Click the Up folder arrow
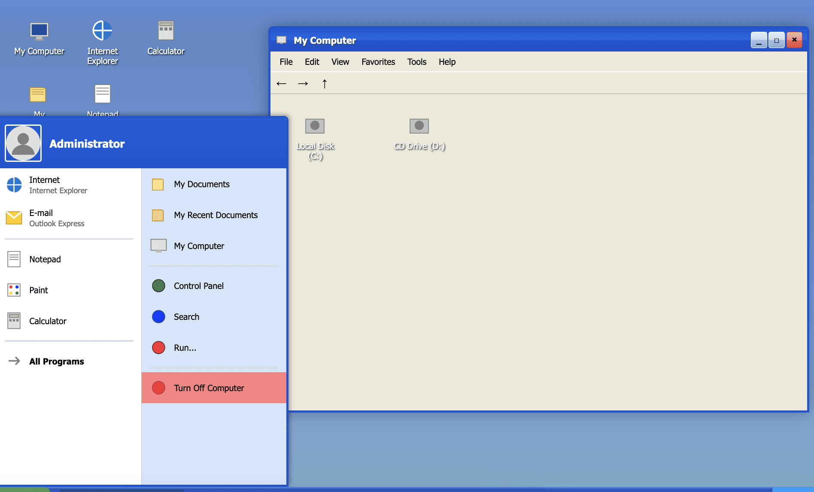Image resolution: width=814 pixels, height=492 pixels. click(325, 83)
